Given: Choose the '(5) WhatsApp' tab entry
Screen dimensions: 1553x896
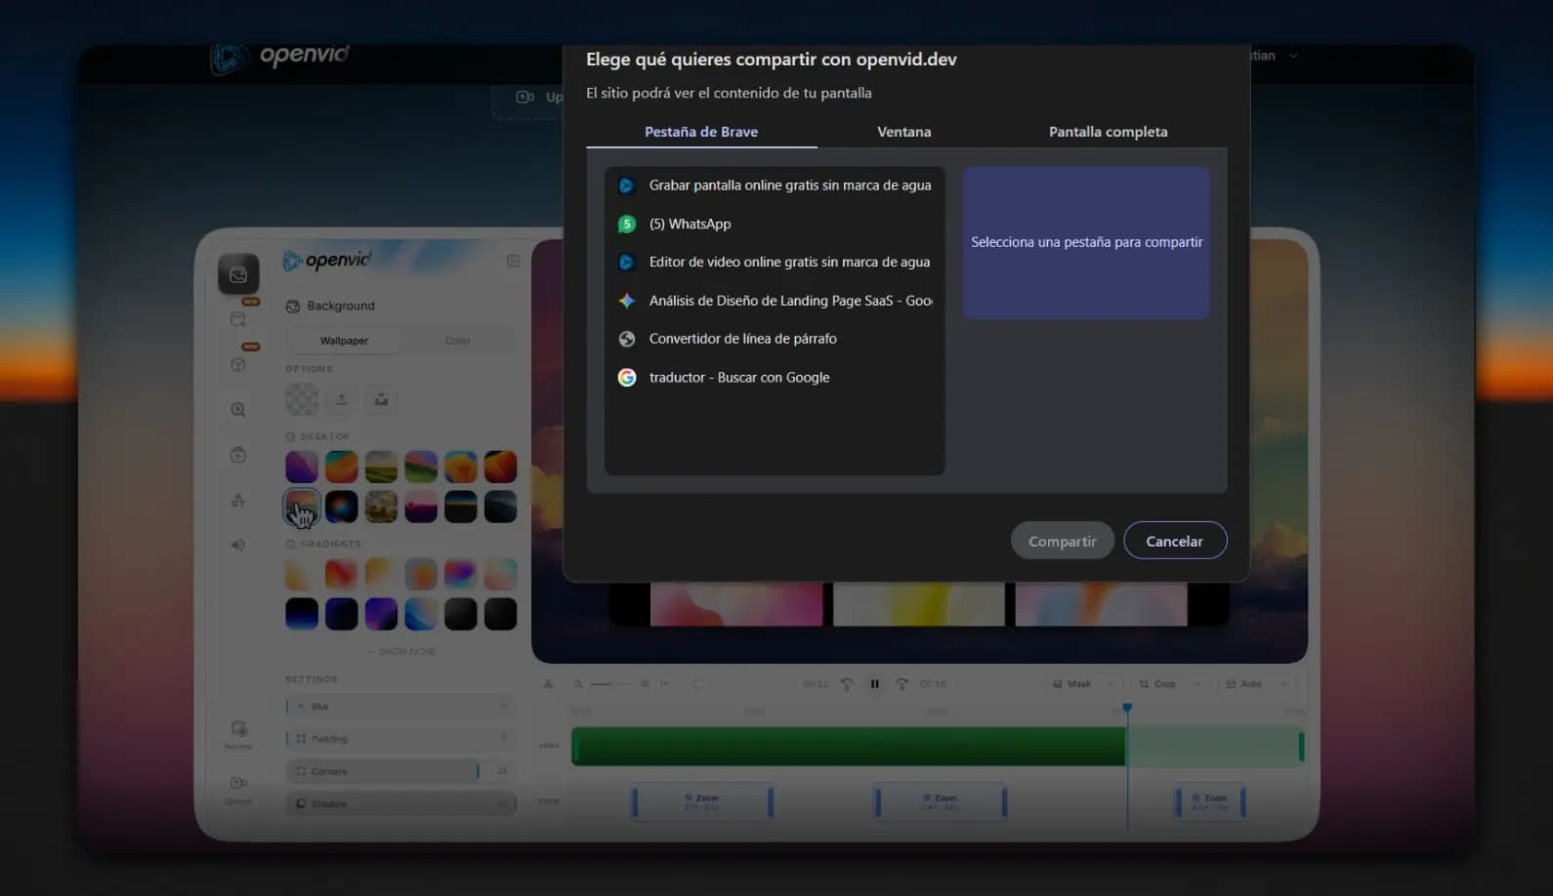Looking at the screenshot, I should [x=775, y=224].
